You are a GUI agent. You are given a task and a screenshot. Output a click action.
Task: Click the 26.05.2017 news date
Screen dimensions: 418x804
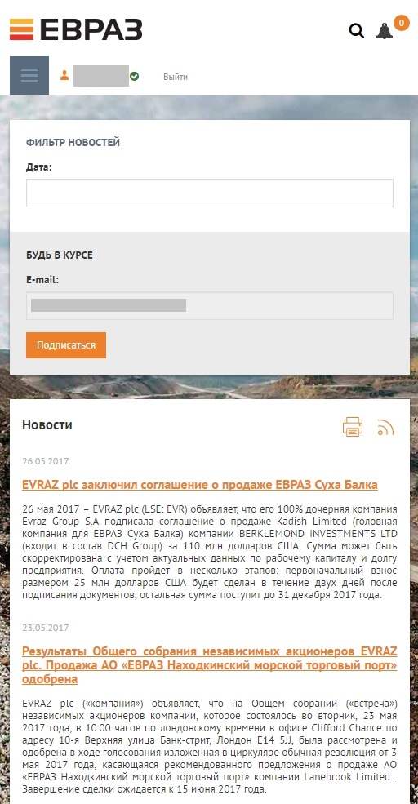click(x=45, y=461)
